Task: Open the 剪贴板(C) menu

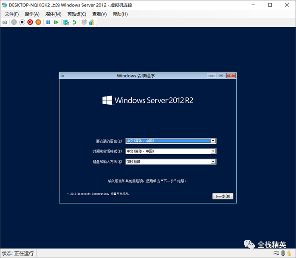Action: click(77, 14)
